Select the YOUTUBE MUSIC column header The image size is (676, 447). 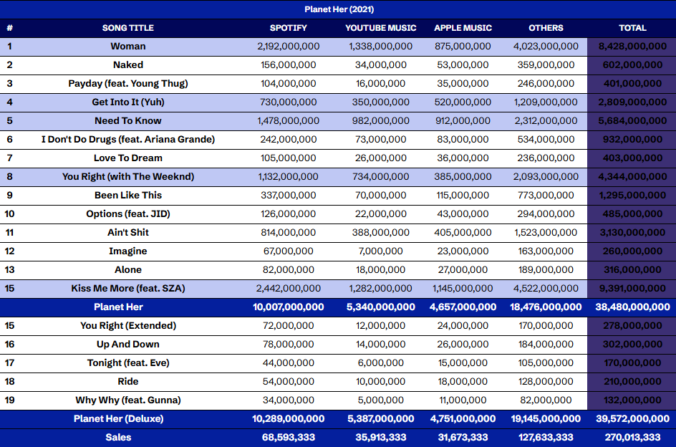point(381,28)
